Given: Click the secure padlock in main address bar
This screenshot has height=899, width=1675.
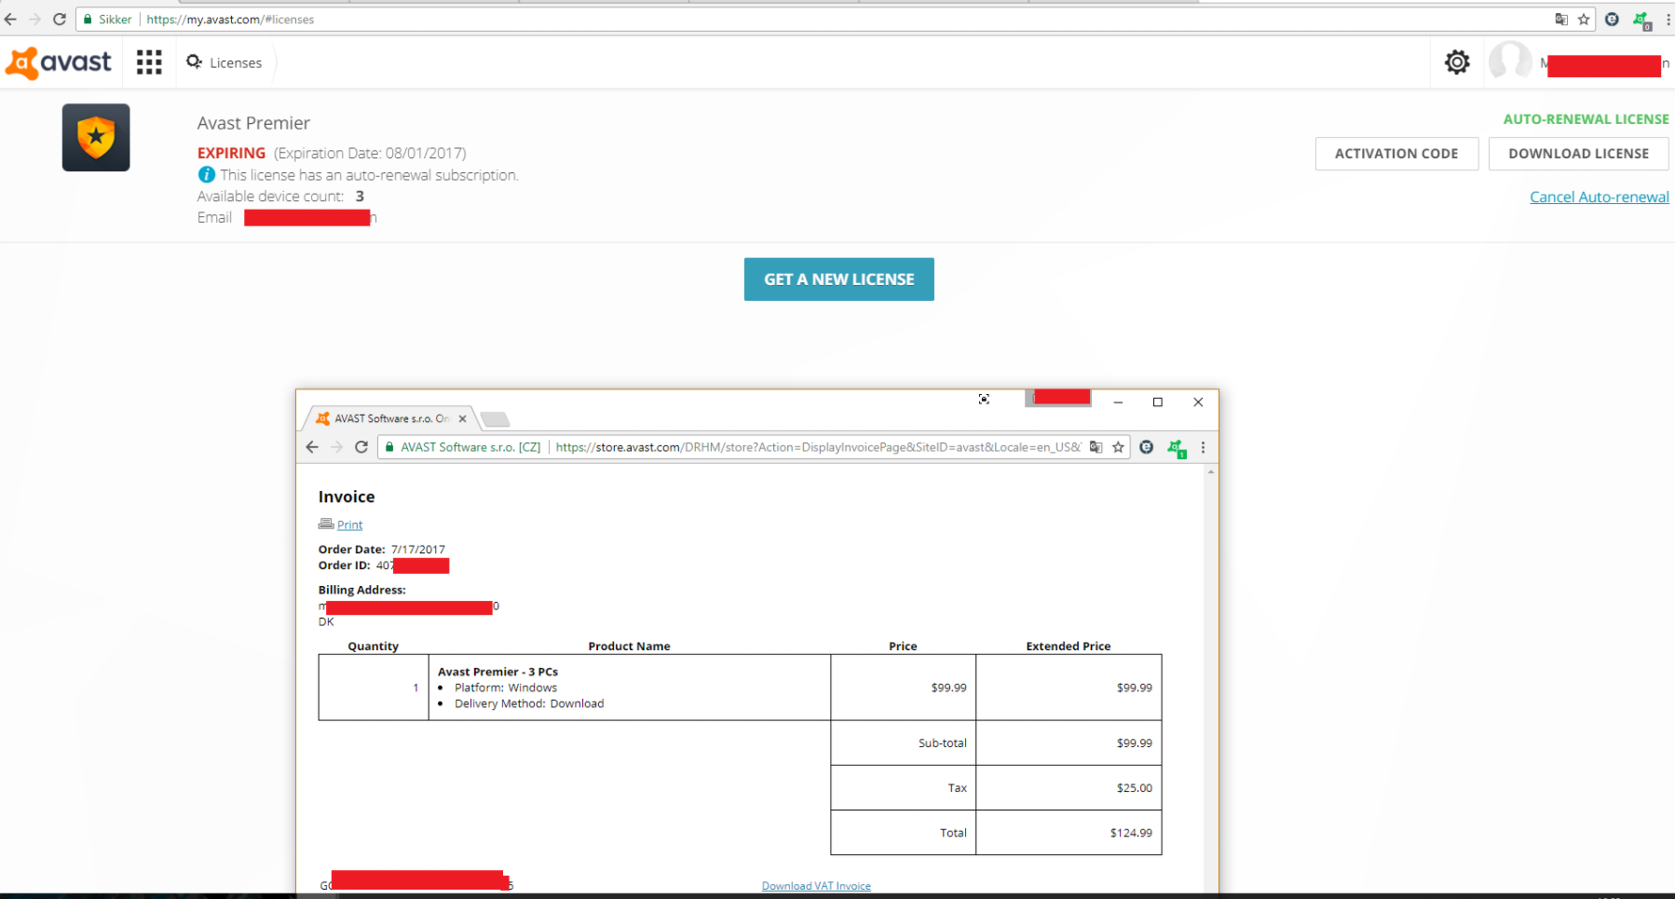Looking at the screenshot, I should (87, 19).
